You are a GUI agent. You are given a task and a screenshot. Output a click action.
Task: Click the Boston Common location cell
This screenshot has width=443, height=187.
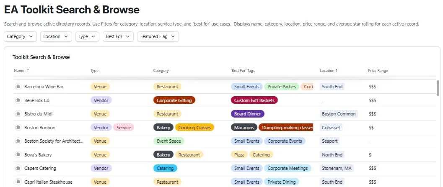pos(339,114)
